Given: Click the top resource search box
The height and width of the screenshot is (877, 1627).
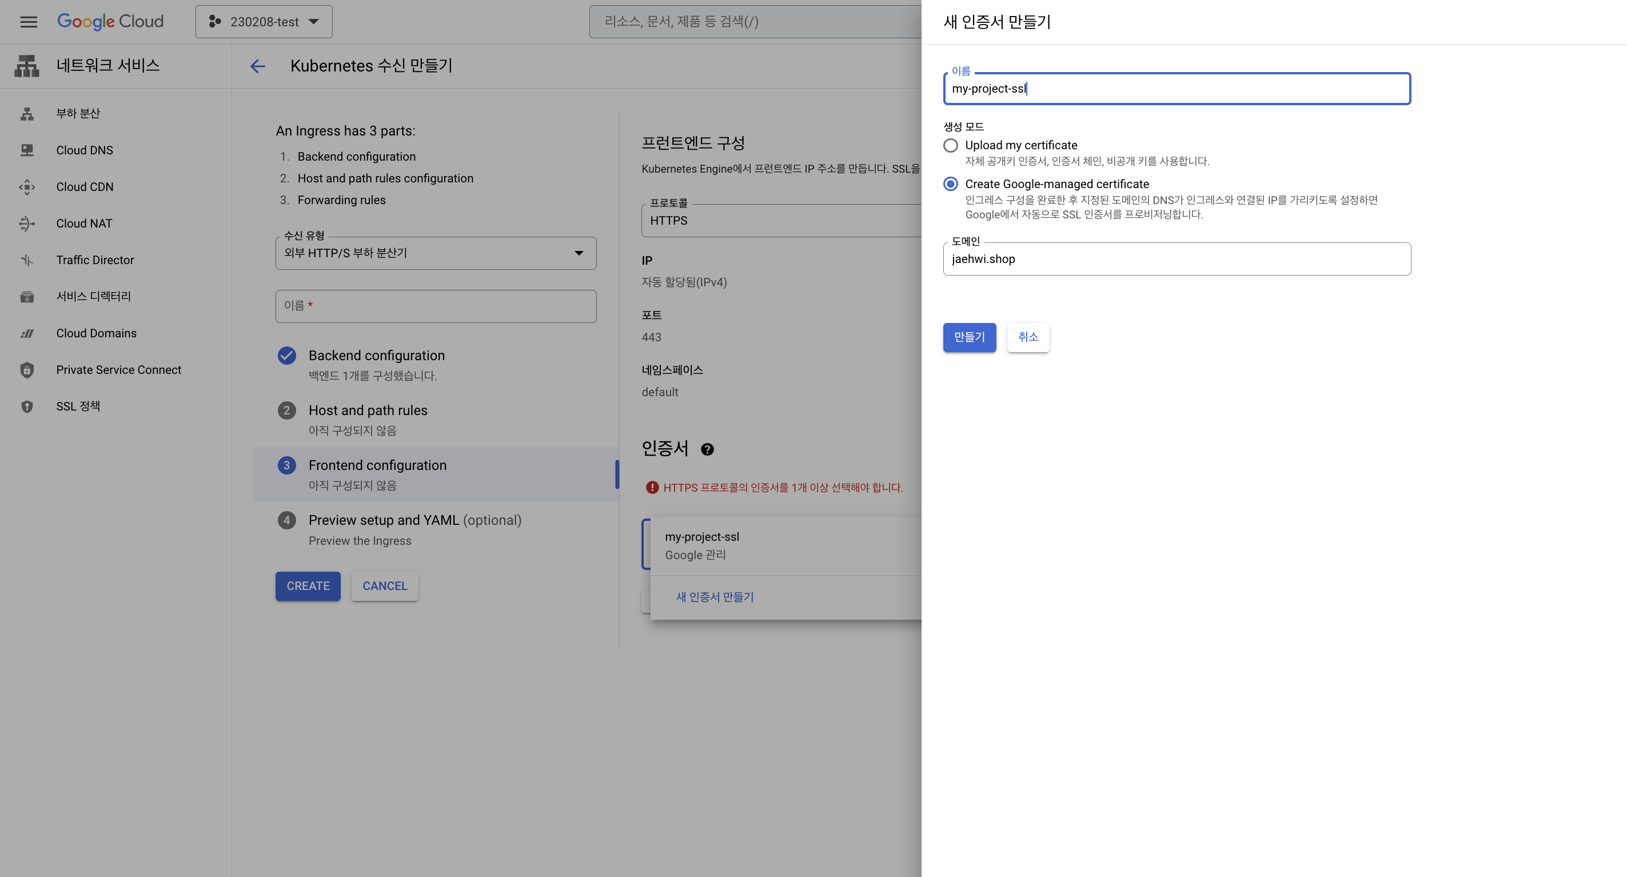Looking at the screenshot, I should pos(755,22).
